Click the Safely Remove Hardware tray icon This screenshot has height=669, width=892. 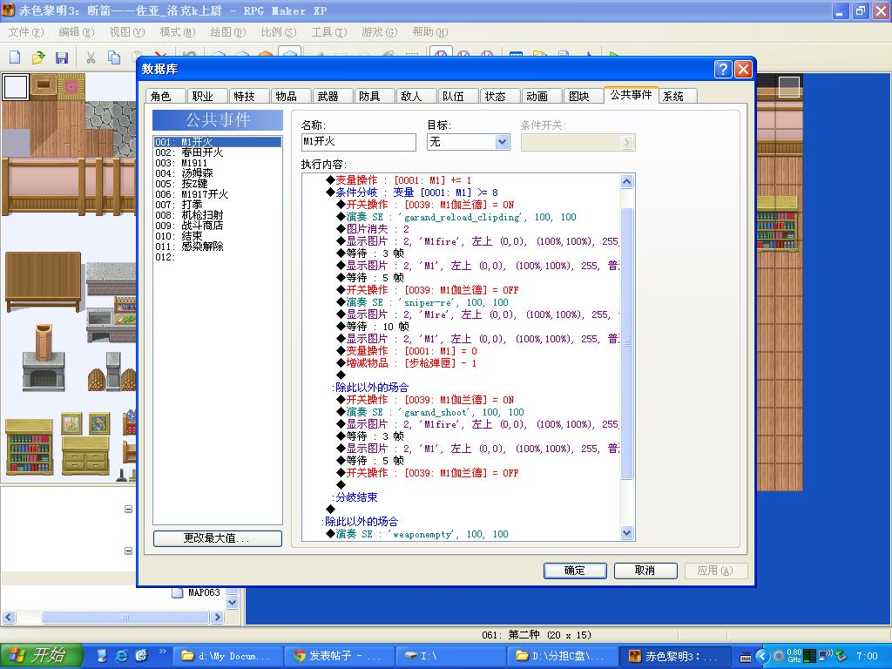point(841,656)
